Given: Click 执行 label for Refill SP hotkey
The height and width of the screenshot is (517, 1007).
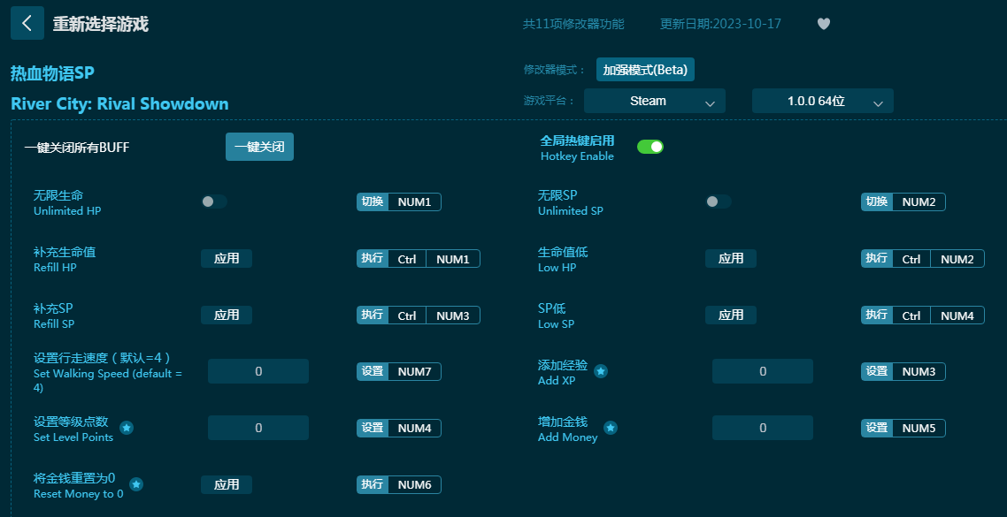Looking at the screenshot, I should (373, 315).
